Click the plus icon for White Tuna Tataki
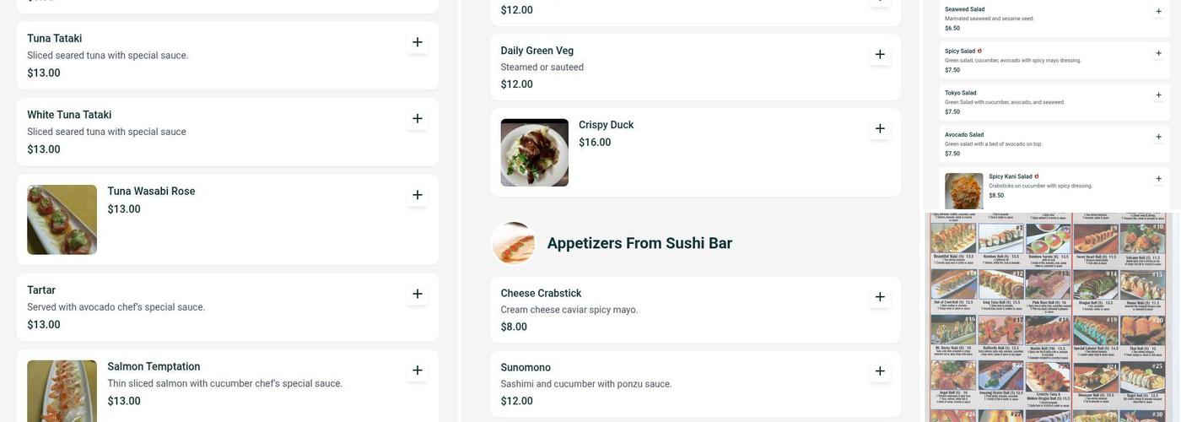This screenshot has height=422, width=1181. 418,119
